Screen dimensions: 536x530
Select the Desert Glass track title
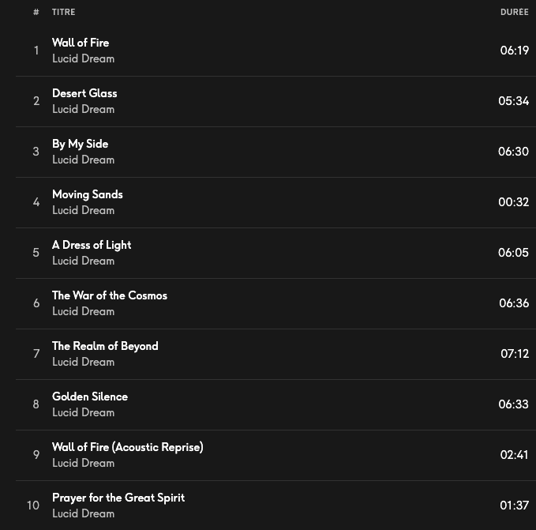click(84, 93)
